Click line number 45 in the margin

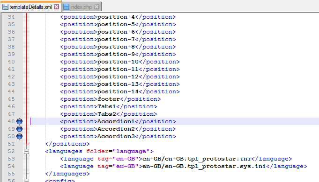coord(11,99)
